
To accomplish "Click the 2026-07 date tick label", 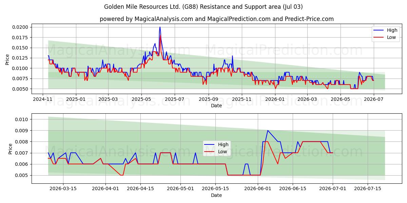I will coord(373,99).
